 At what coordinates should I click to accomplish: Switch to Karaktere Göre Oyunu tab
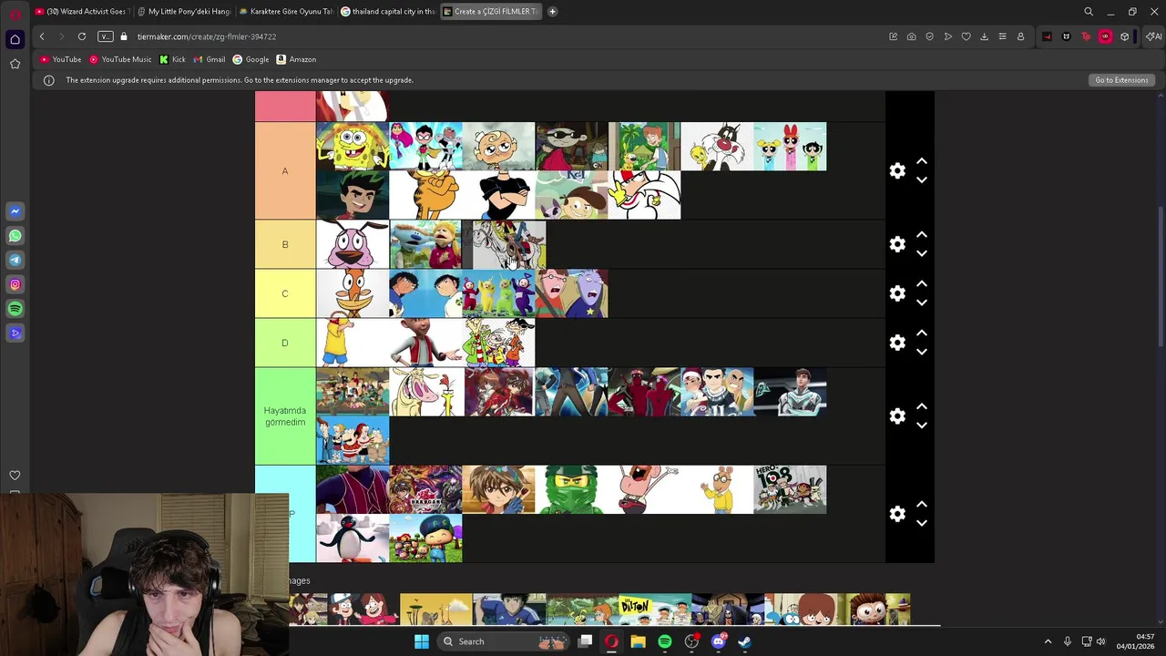pyautogui.click(x=286, y=12)
